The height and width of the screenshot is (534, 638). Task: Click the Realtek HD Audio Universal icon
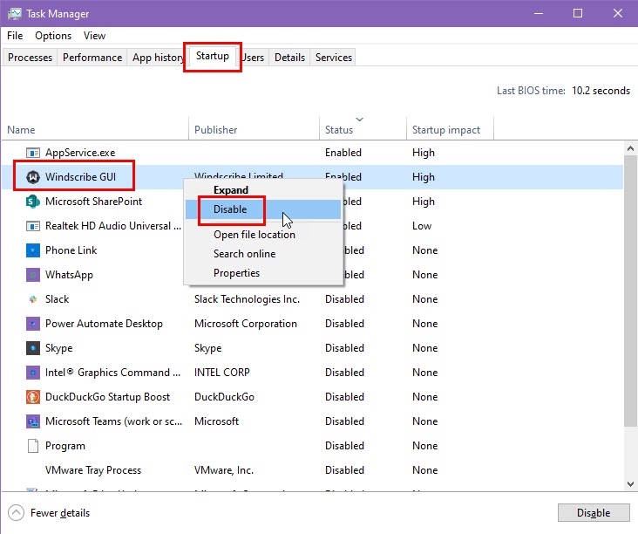[x=33, y=226]
